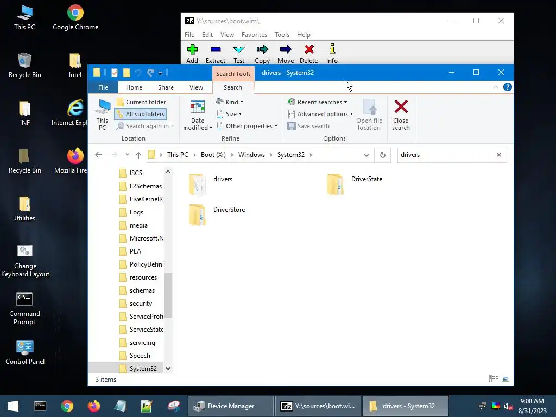Click the Move icon in 7-Zip toolbar

(286, 54)
